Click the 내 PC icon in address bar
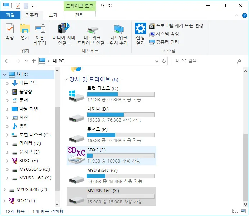This screenshot has width=249, height=216. pyautogui.click(x=42, y=61)
